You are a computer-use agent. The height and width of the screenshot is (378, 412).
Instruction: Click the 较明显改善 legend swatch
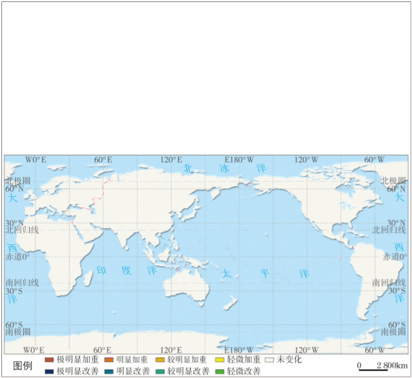pyautogui.click(x=160, y=371)
